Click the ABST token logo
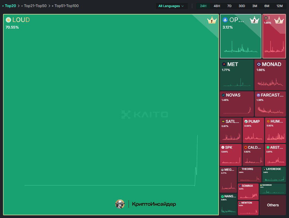Viewport: 289px width, 218px height. click(268, 147)
